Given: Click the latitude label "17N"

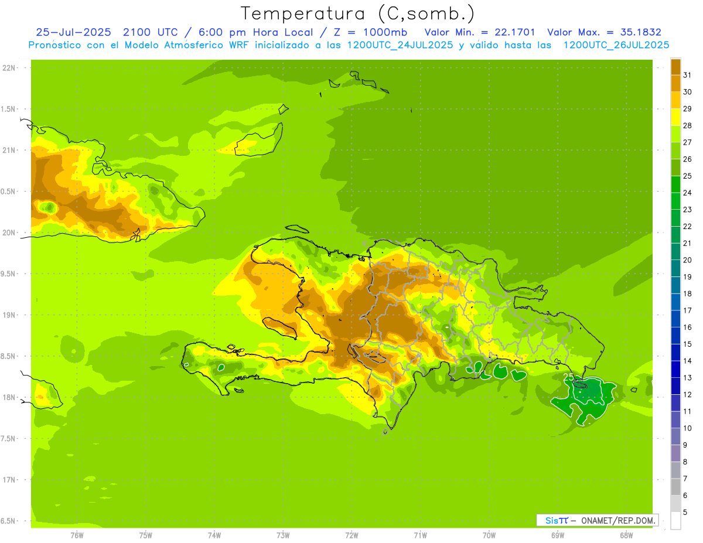Looking at the screenshot, I should click(9, 479).
